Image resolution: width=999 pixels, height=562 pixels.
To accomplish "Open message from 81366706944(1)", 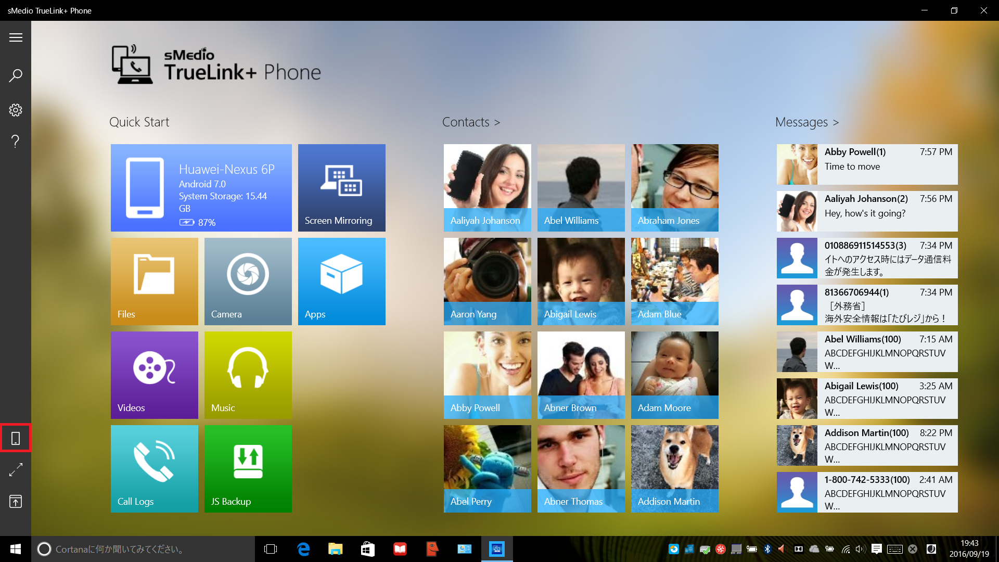I will pyautogui.click(x=867, y=305).
